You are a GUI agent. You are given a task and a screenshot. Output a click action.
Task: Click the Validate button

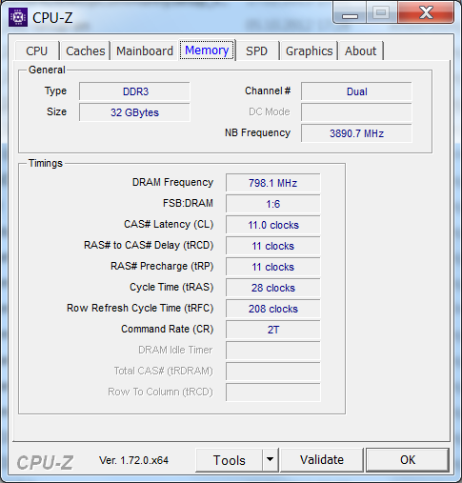322,459
